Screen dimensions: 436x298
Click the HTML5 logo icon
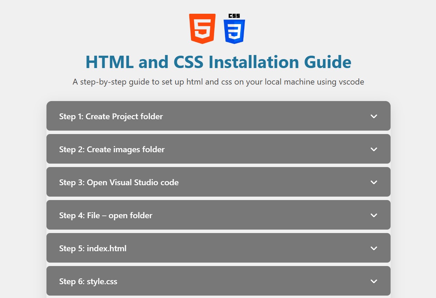[x=202, y=29]
